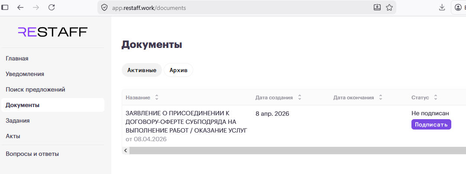This screenshot has height=174, width=466.
Task: Click the install app icon in address bar
Action: (x=377, y=7)
